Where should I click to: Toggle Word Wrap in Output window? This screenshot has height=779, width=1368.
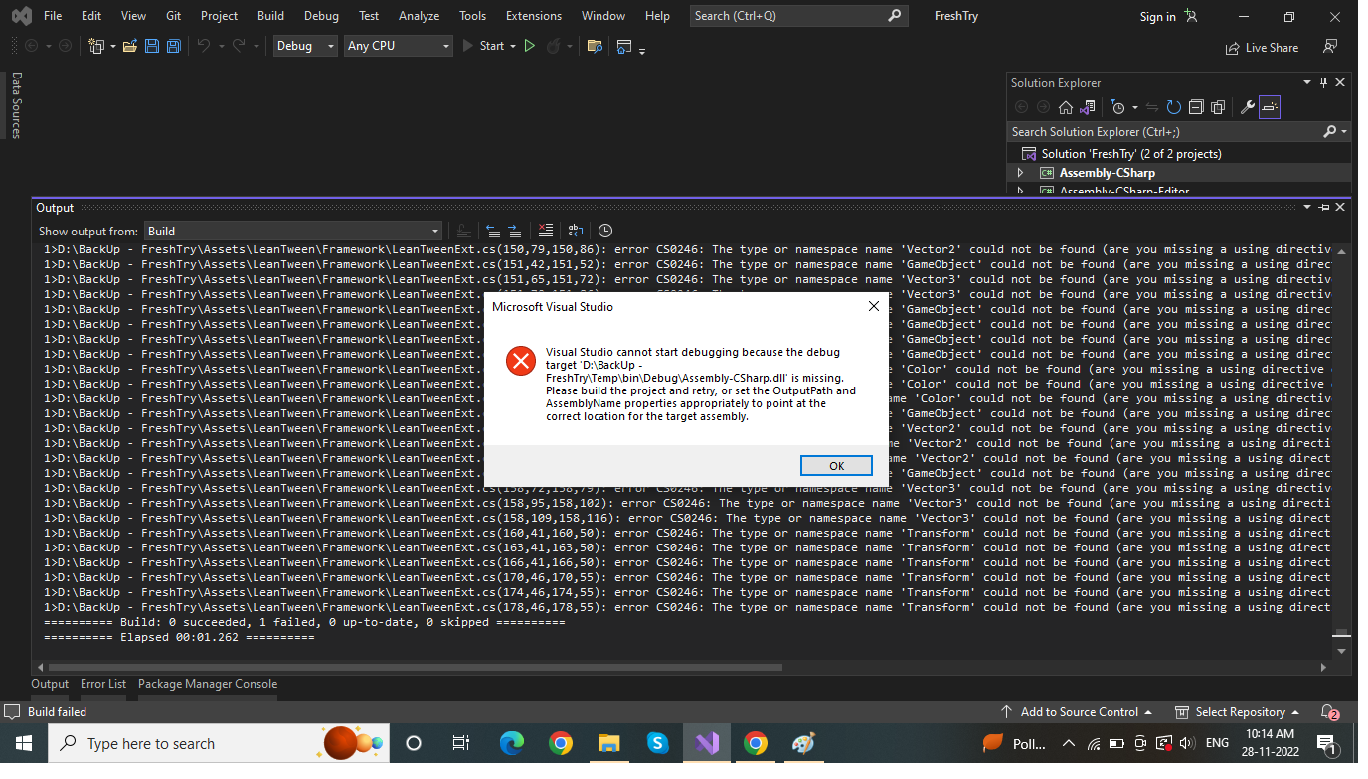tap(575, 231)
